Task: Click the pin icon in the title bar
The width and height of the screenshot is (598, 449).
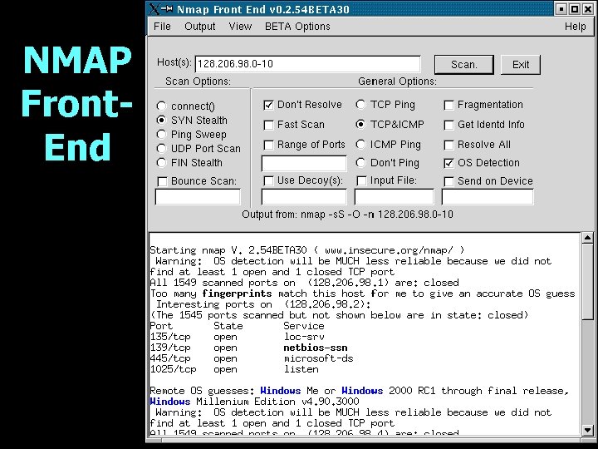Action: tap(167, 8)
